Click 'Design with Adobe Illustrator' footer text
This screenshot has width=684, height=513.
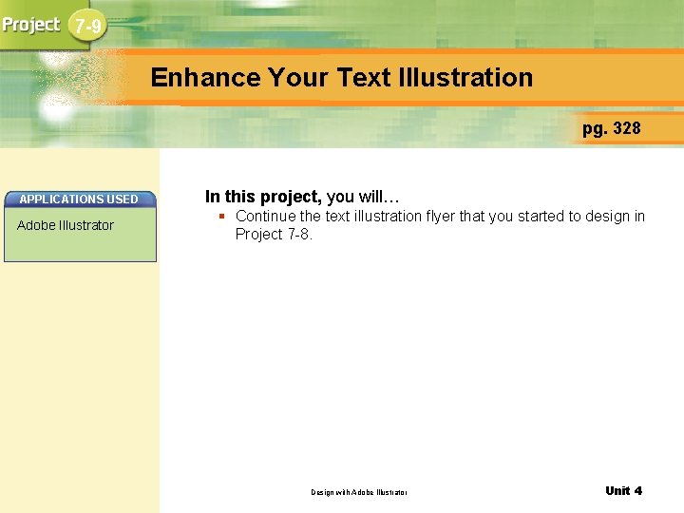(359, 492)
